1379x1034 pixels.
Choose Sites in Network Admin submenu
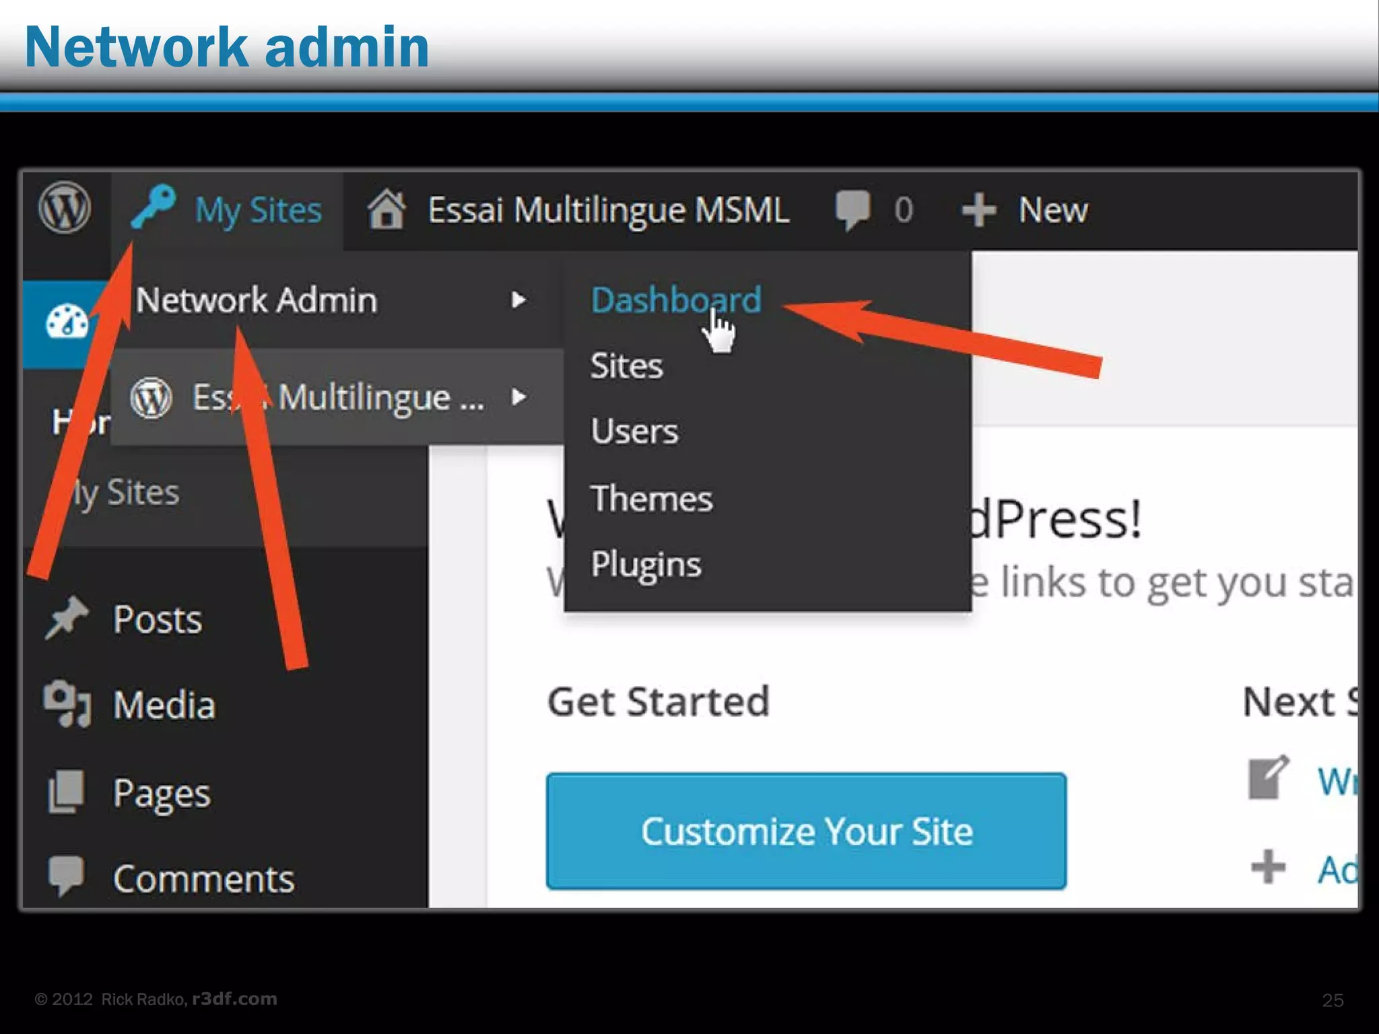coord(627,366)
